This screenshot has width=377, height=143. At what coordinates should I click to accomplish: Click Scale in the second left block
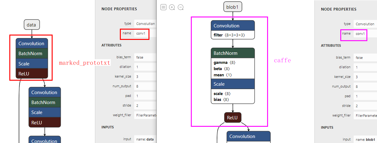pyautogui.click(x=45, y=112)
